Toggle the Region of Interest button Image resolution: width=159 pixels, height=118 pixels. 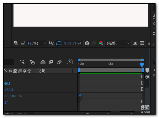(135, 43)
